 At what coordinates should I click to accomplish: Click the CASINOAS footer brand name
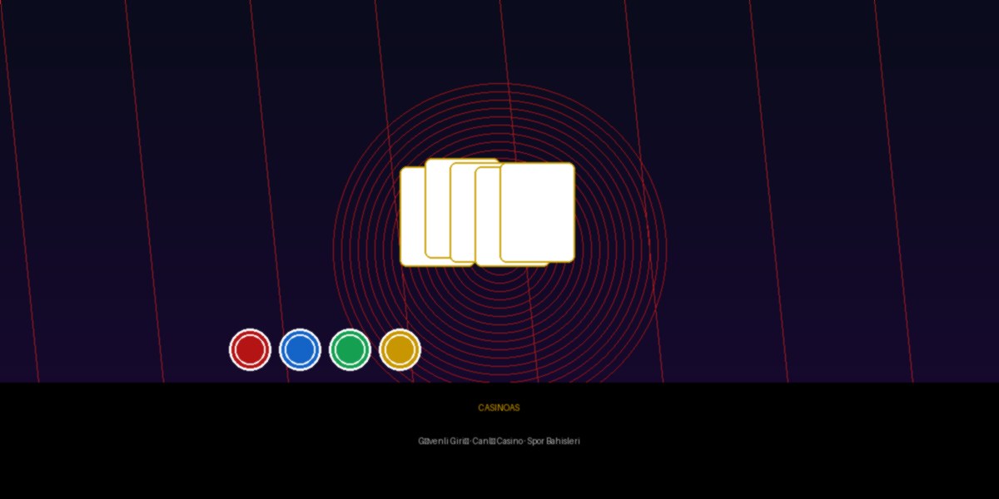point(499,408)
